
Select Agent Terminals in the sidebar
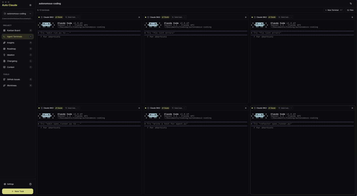(x=18, y=37)
